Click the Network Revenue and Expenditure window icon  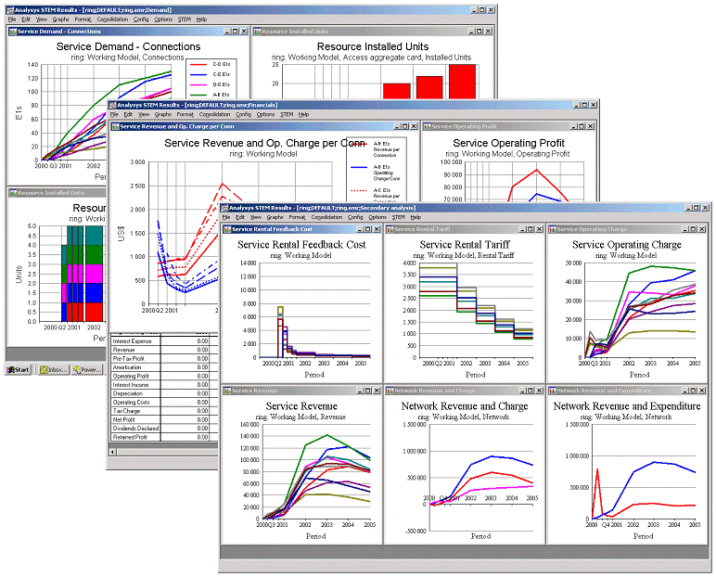(553, 391)
